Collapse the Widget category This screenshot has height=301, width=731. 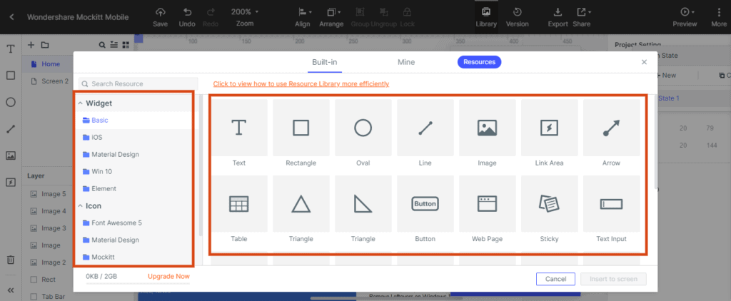click(80, 103)
